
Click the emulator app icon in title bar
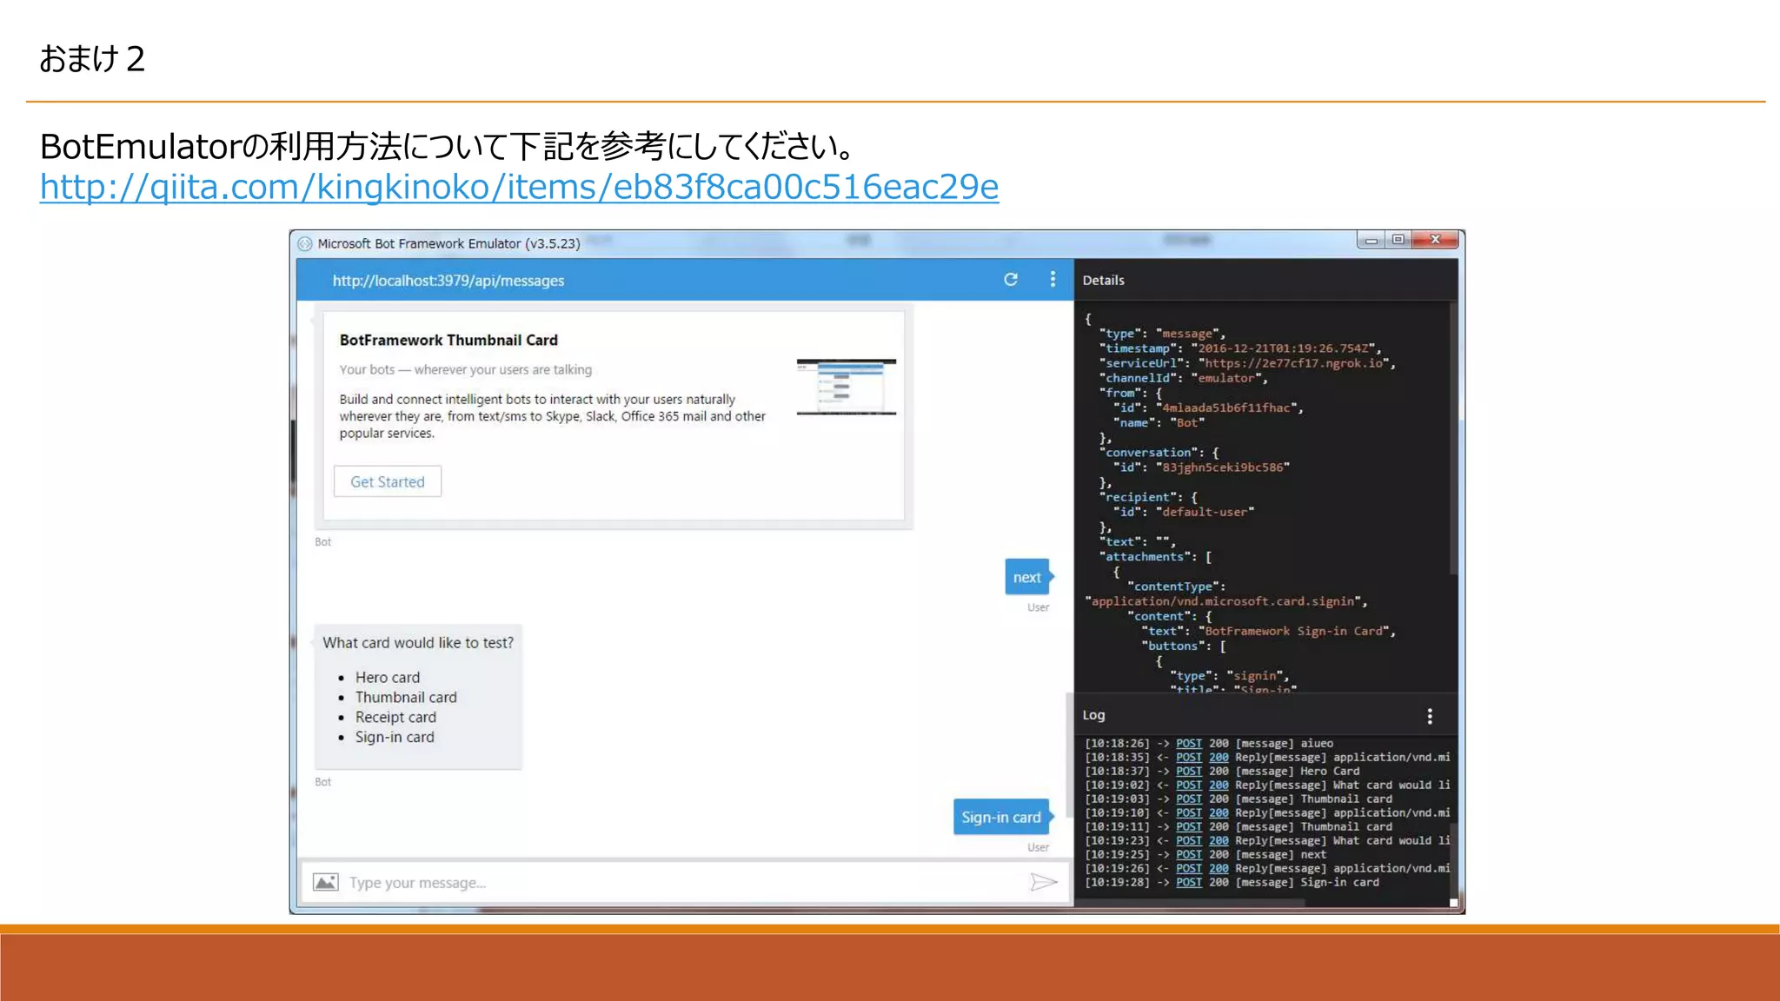tap(305, 244)
